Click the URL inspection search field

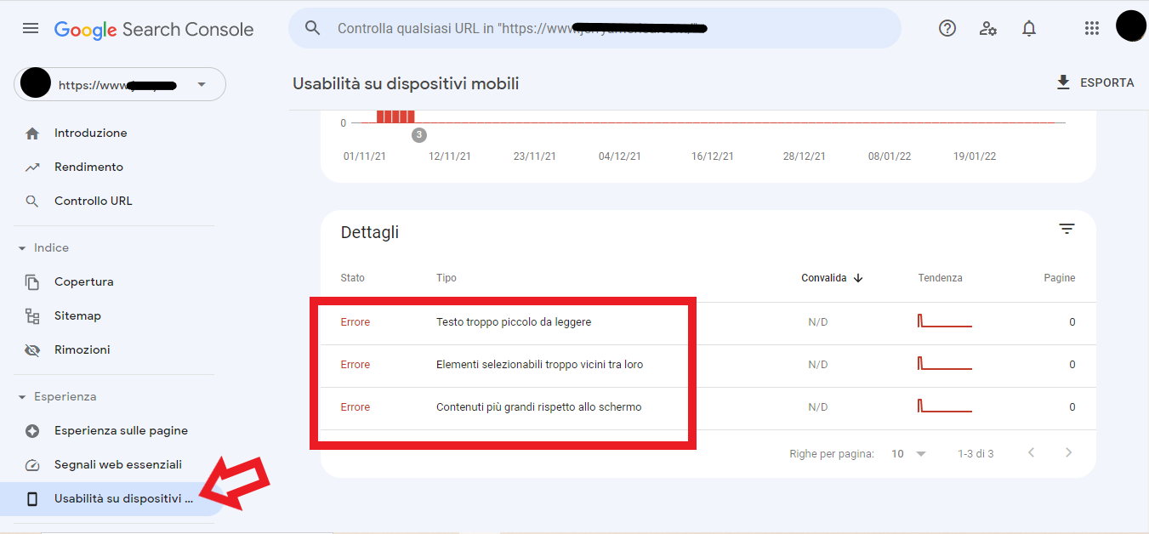click(595, 29)
